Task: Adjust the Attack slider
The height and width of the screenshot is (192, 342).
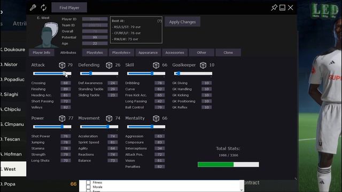Action: [52, 74]
